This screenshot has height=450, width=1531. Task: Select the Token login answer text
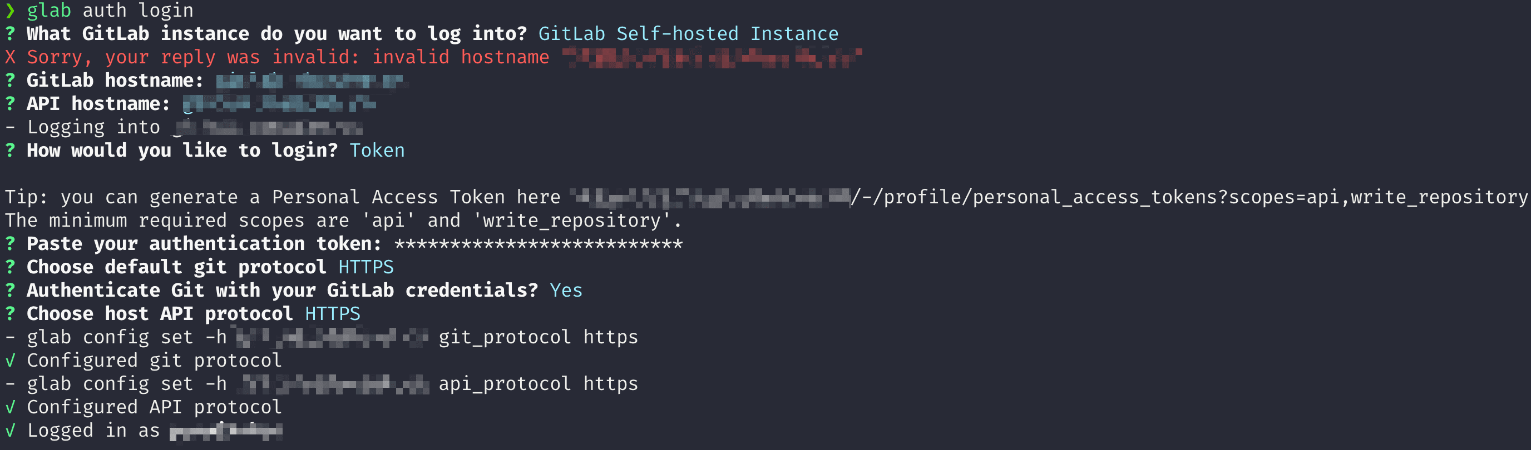377,151
